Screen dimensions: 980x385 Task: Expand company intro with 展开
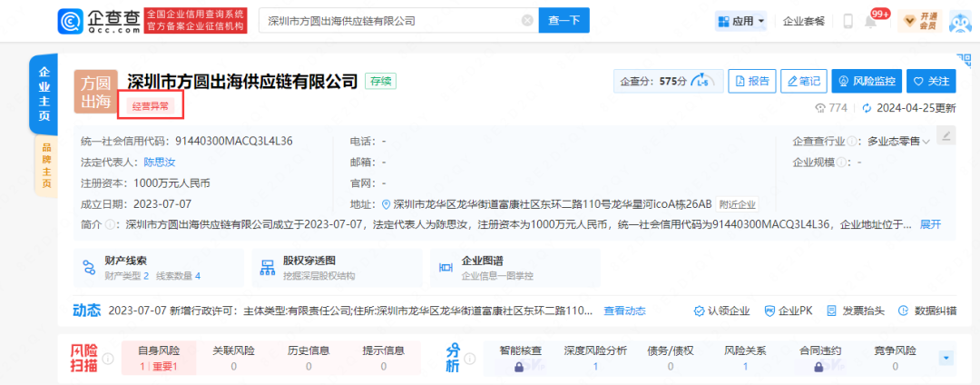tap(930, 224)
